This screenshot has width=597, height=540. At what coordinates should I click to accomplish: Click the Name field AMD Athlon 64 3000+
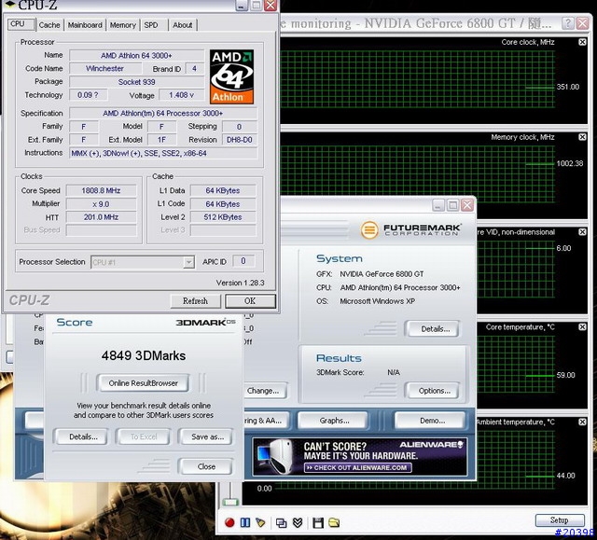[136, 56]
